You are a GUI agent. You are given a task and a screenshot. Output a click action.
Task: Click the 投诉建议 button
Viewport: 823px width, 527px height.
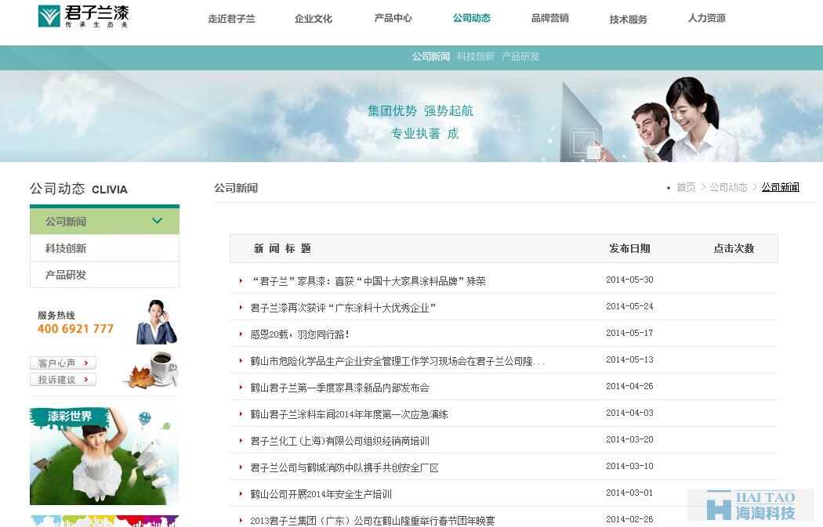tap(63, 380)
